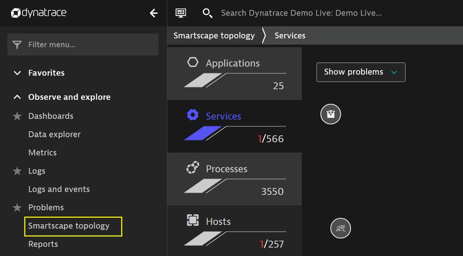Collapse the Observe and explore chevron
The image size is (463, 256).
18,97
